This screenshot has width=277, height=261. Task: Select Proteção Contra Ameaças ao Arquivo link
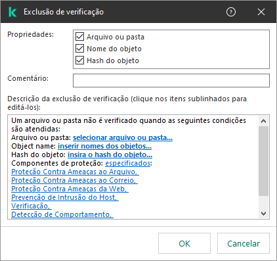[75, 172]
